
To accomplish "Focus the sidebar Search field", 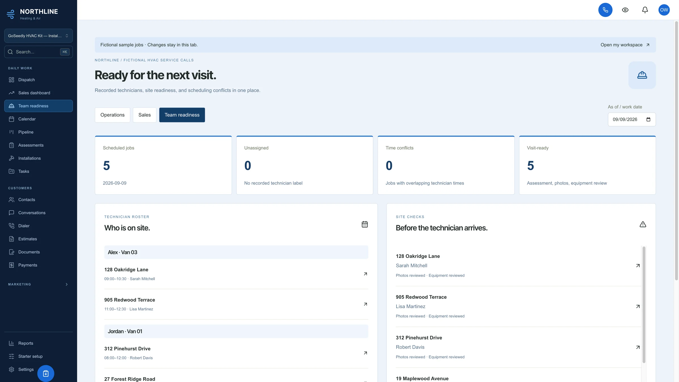I will [x=38, y=52].
